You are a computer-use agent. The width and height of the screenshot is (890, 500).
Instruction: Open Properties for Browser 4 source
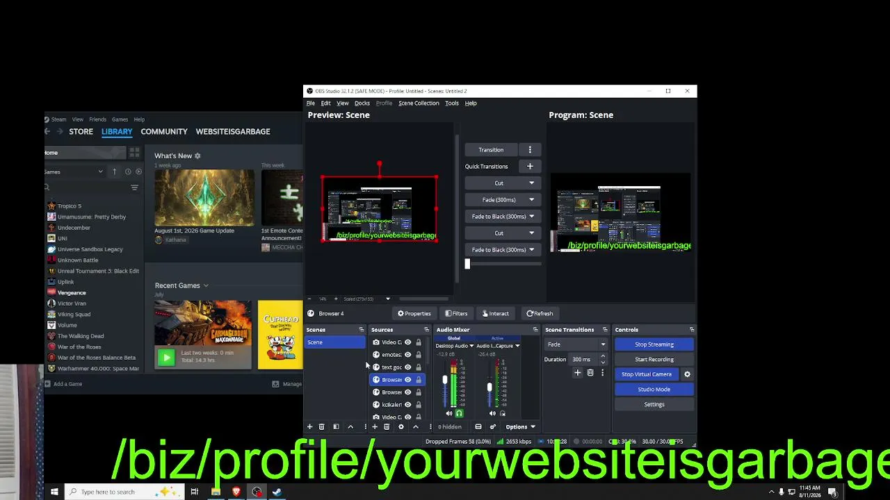tap(414, 314)
